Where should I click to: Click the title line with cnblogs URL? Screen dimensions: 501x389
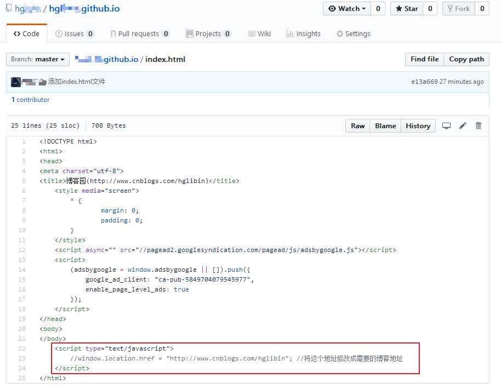[x=139, y=181]
